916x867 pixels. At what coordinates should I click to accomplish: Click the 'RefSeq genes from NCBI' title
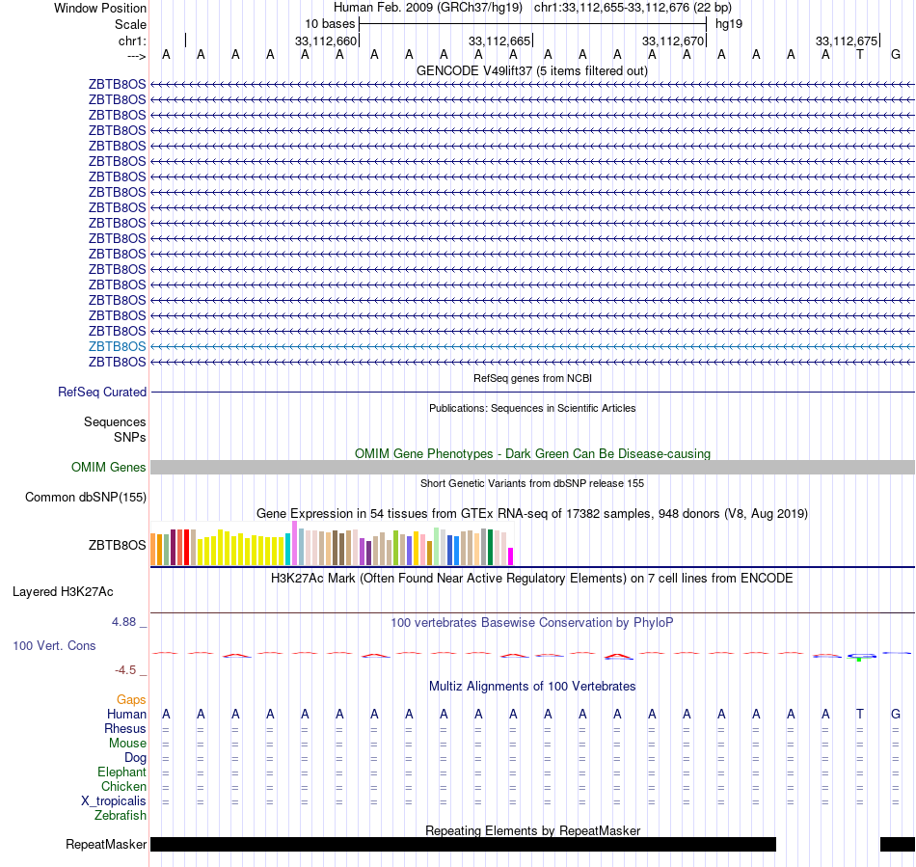(532, 378)
